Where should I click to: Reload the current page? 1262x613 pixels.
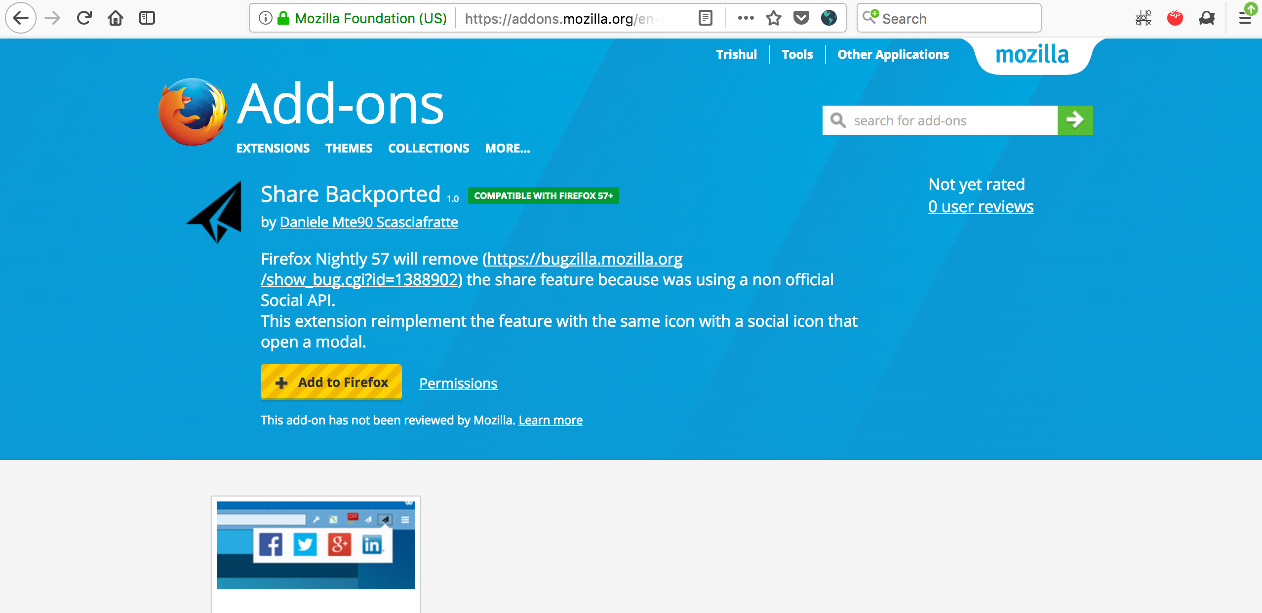[x=84, y=18]
